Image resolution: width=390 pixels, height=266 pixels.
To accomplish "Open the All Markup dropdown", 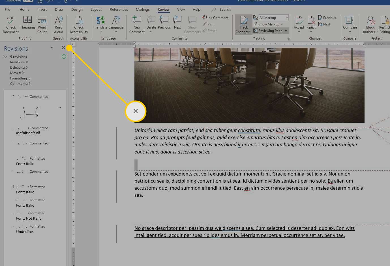I will (x=274, y=18).
